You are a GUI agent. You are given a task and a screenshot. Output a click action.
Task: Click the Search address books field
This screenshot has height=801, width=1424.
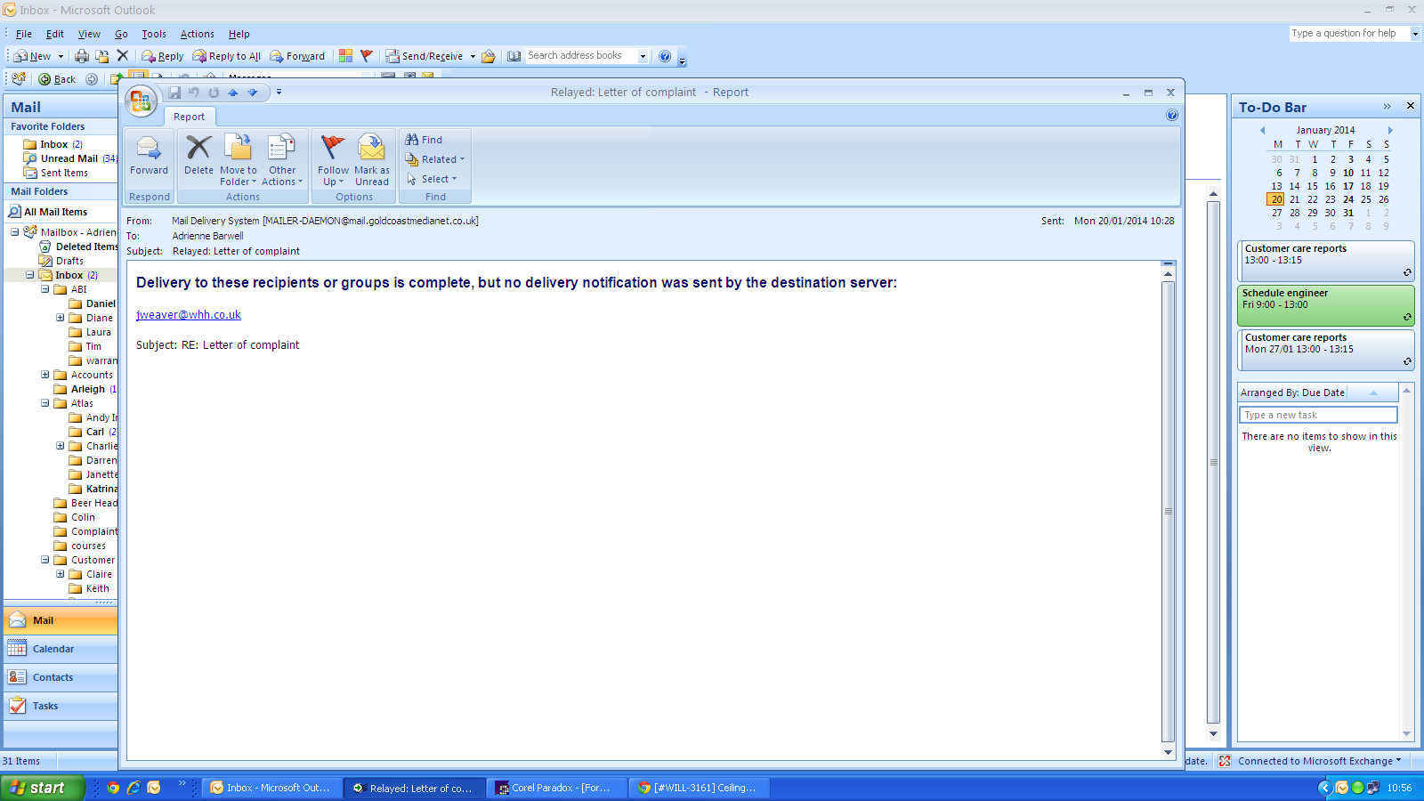(x=581, y=55)
